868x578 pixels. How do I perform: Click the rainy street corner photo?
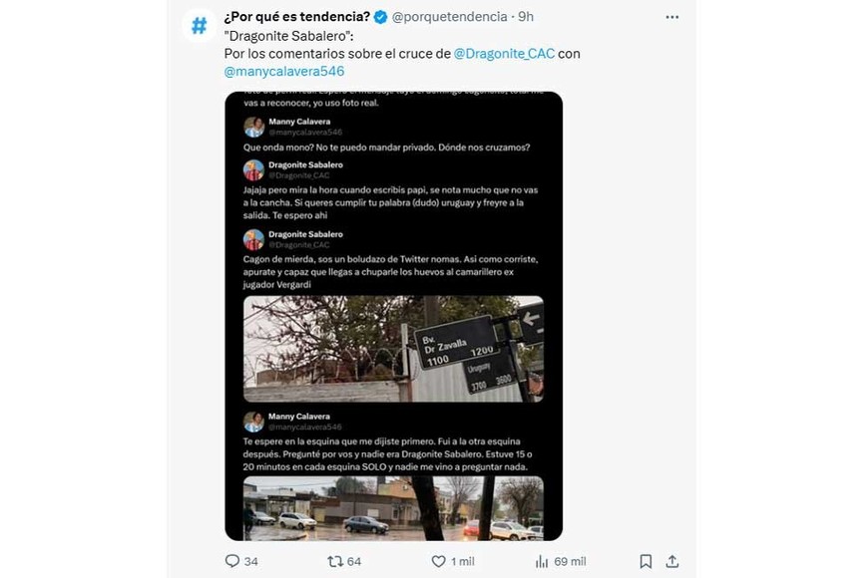pos(393,507)
